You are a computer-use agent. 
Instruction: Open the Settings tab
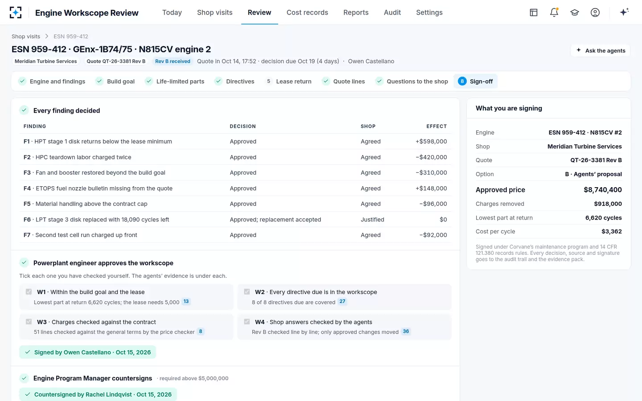[429, 12]
